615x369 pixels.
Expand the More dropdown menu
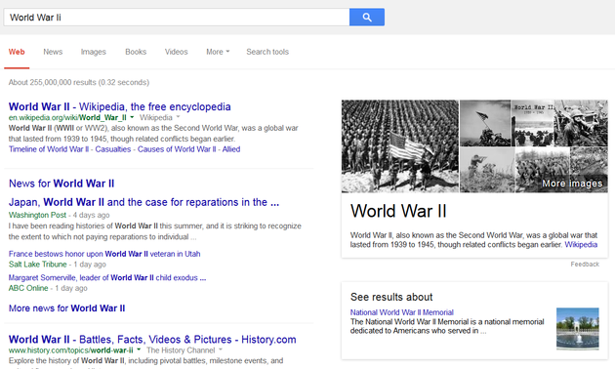(x=218, y=52)
